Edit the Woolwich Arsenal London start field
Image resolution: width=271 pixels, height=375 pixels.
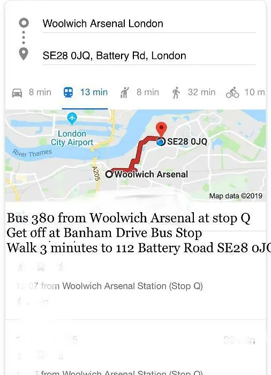(x=149, y=24)
